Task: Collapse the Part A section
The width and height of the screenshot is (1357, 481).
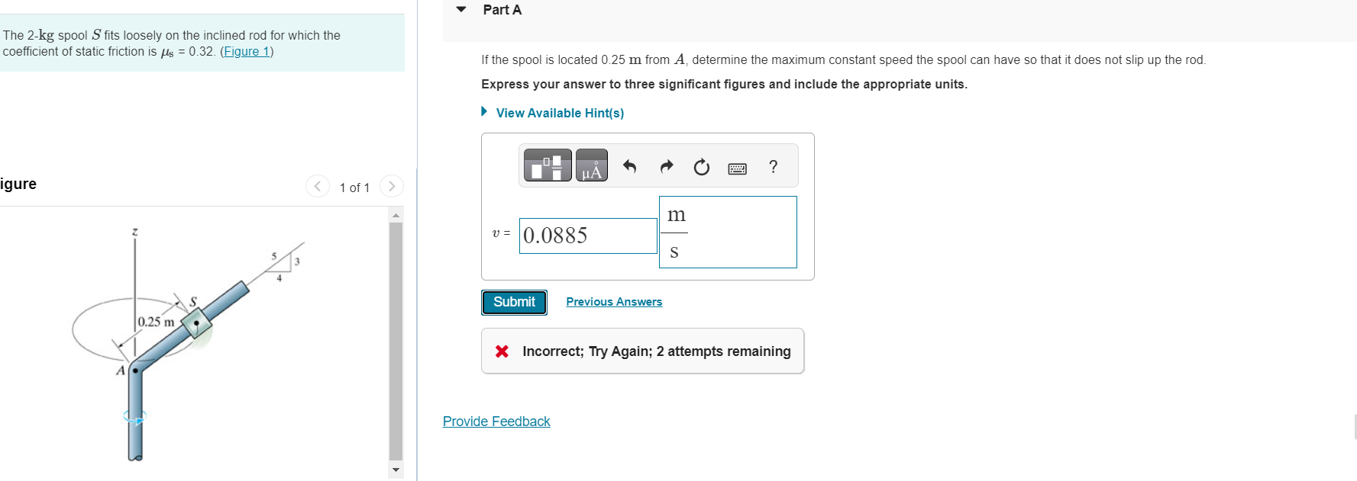Action: [461, 10]
